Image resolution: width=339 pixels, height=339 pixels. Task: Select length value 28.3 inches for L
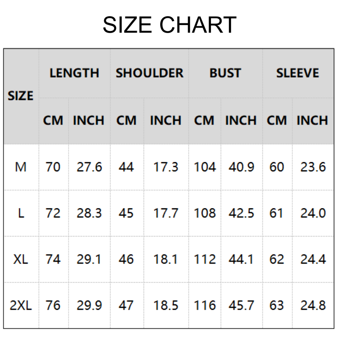89,213
